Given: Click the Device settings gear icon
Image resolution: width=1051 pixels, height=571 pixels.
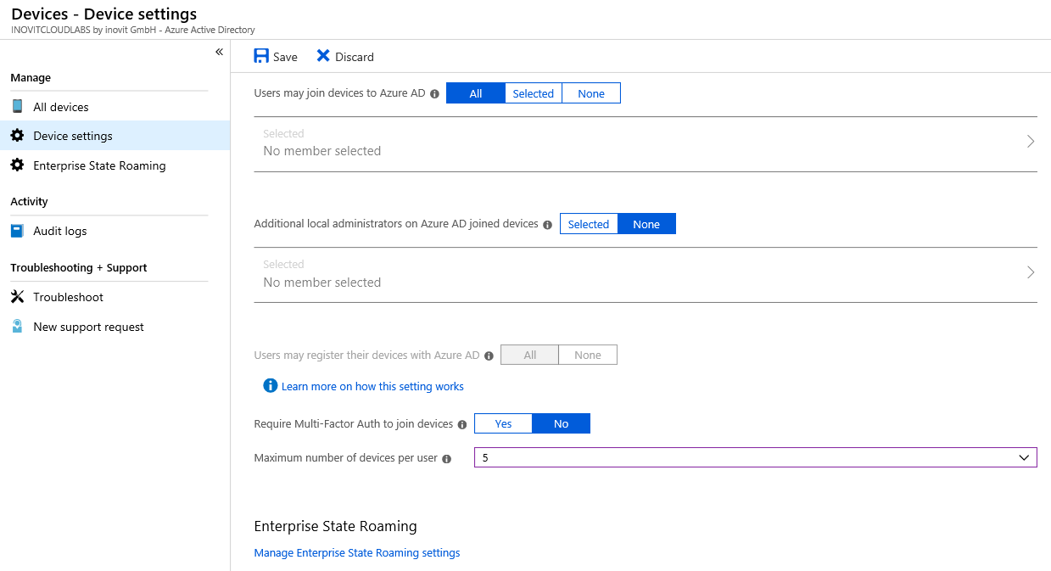Looking at the screenshot, I should point(17,136).
